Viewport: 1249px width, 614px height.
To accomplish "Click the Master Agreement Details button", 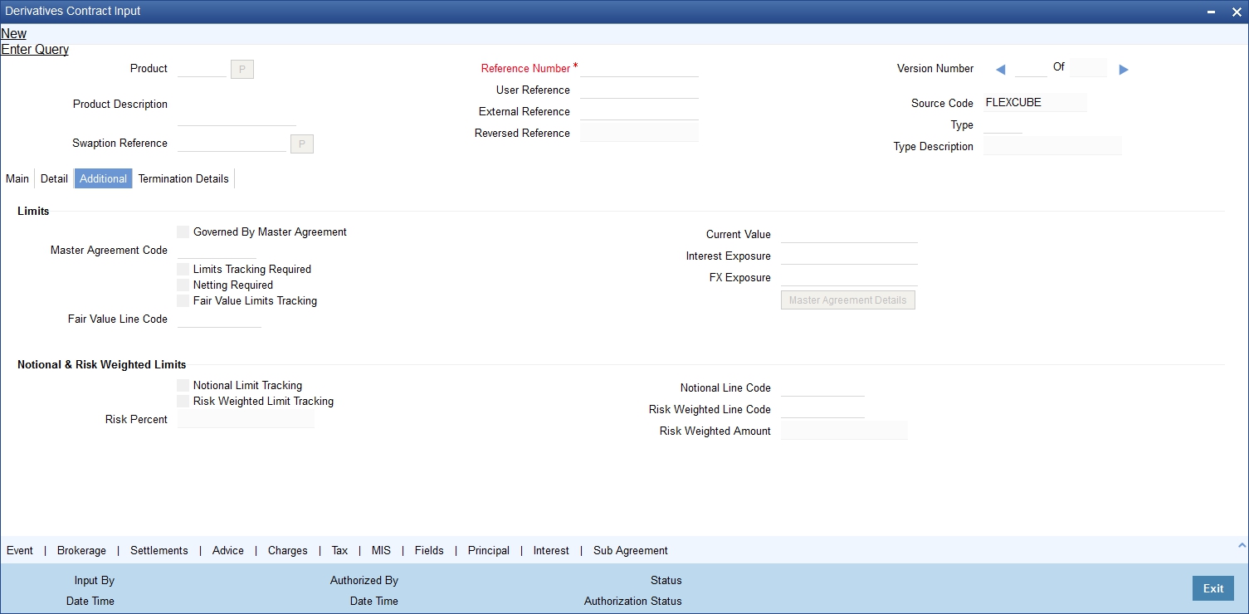I will (x=848, y=300).
